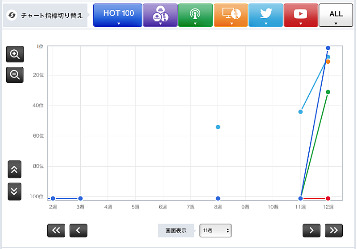This screenshot has height=249, width=357.
Task: Click the zoom out magnifier icon
Action: [15, 75]
